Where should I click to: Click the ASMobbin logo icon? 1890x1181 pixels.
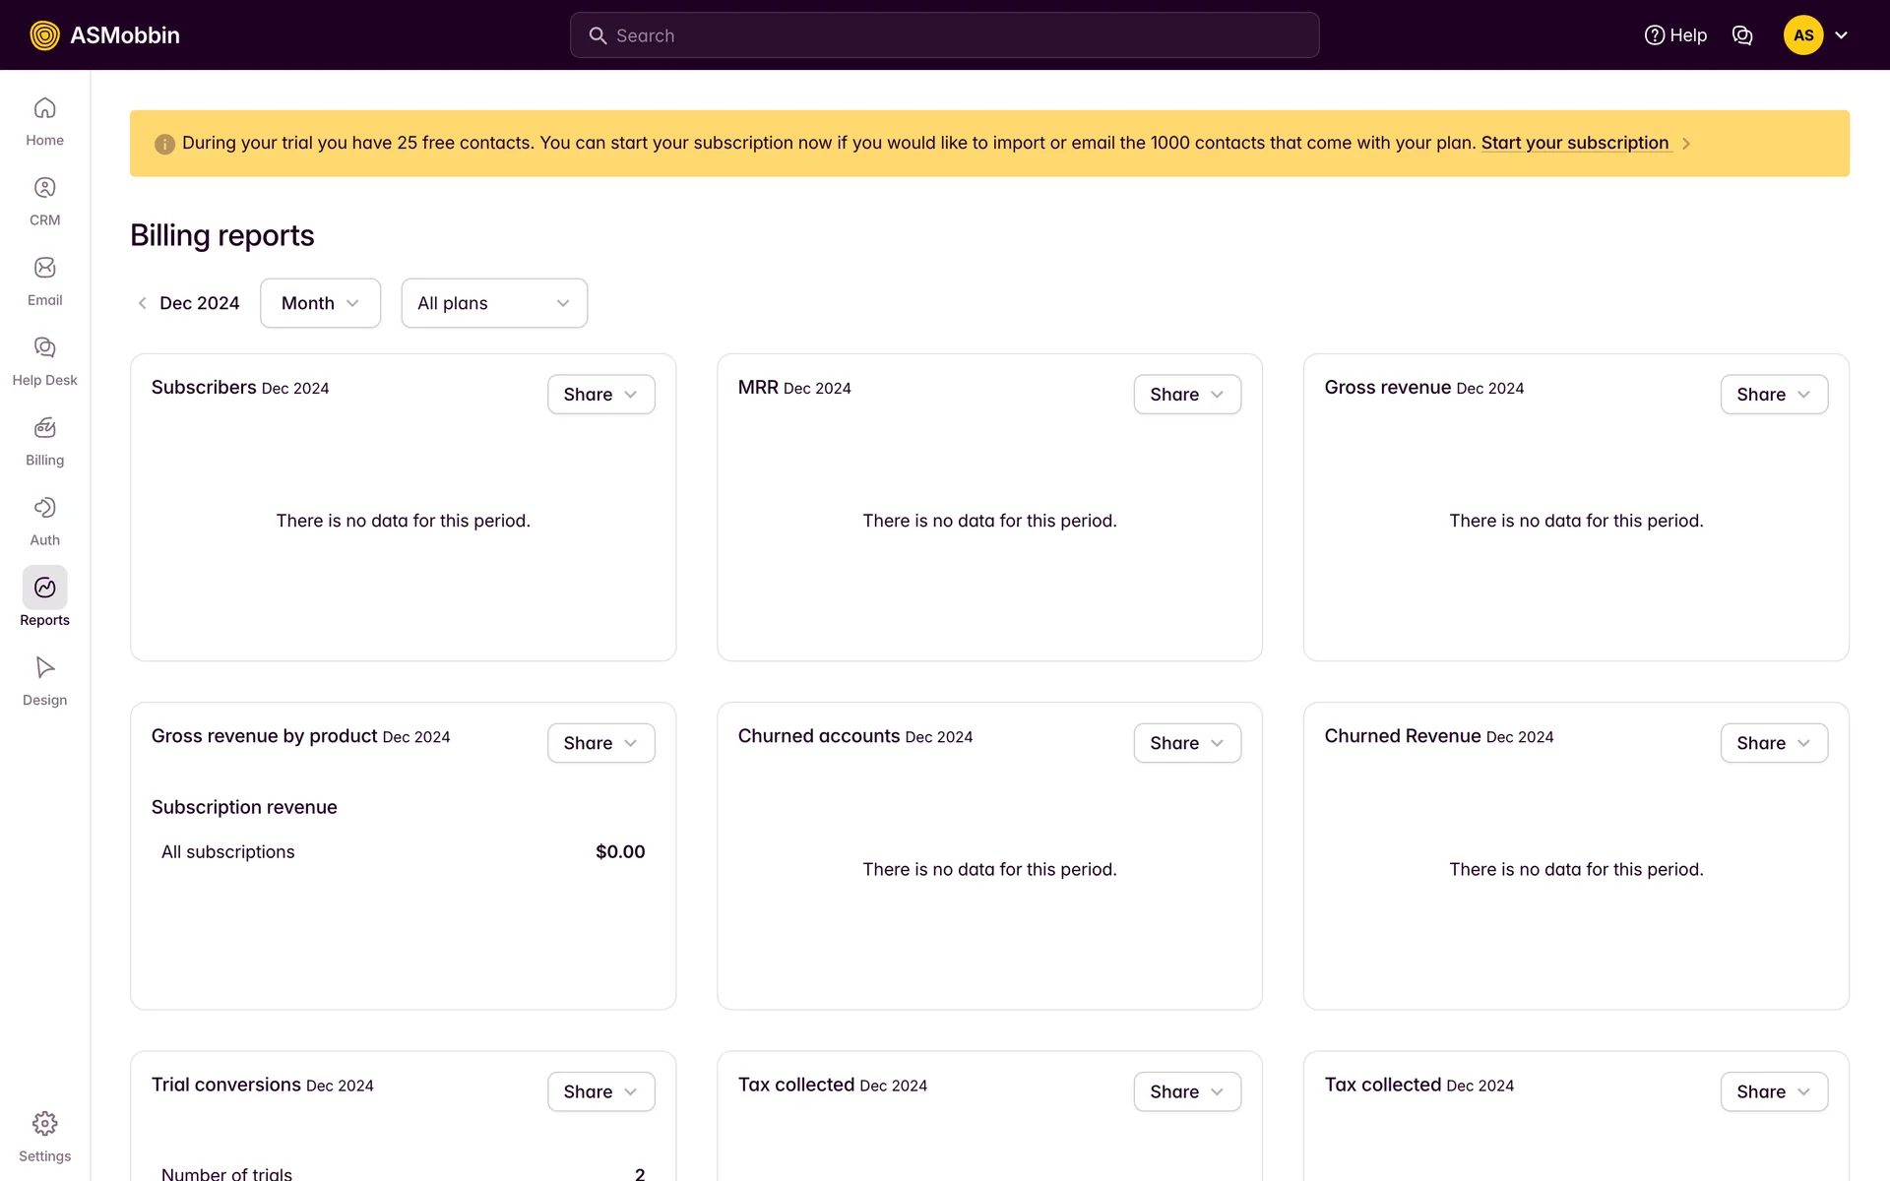(44, 35)
